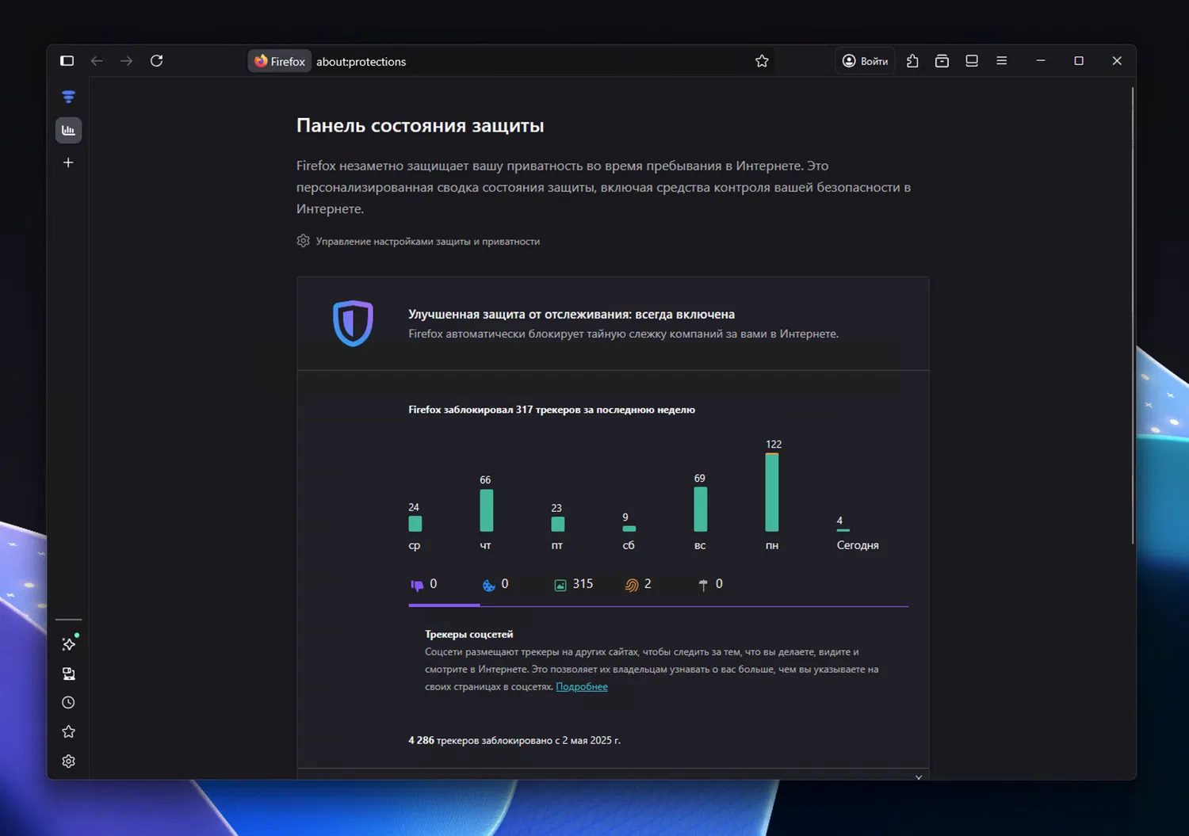
Task: Toggle the sidebar with the toolbar button
Action: click(67, 61)
